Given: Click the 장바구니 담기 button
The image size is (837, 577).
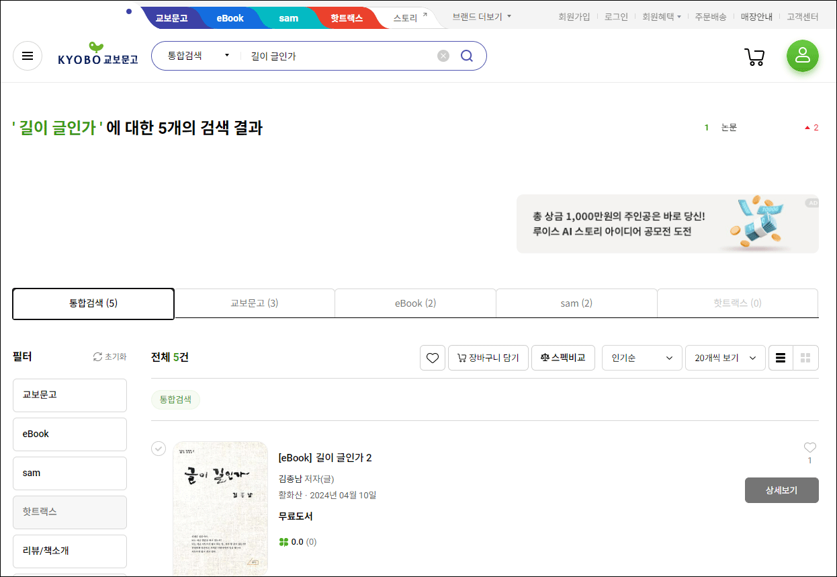Looking at the screenshot, I should click(x=488, y=358).
